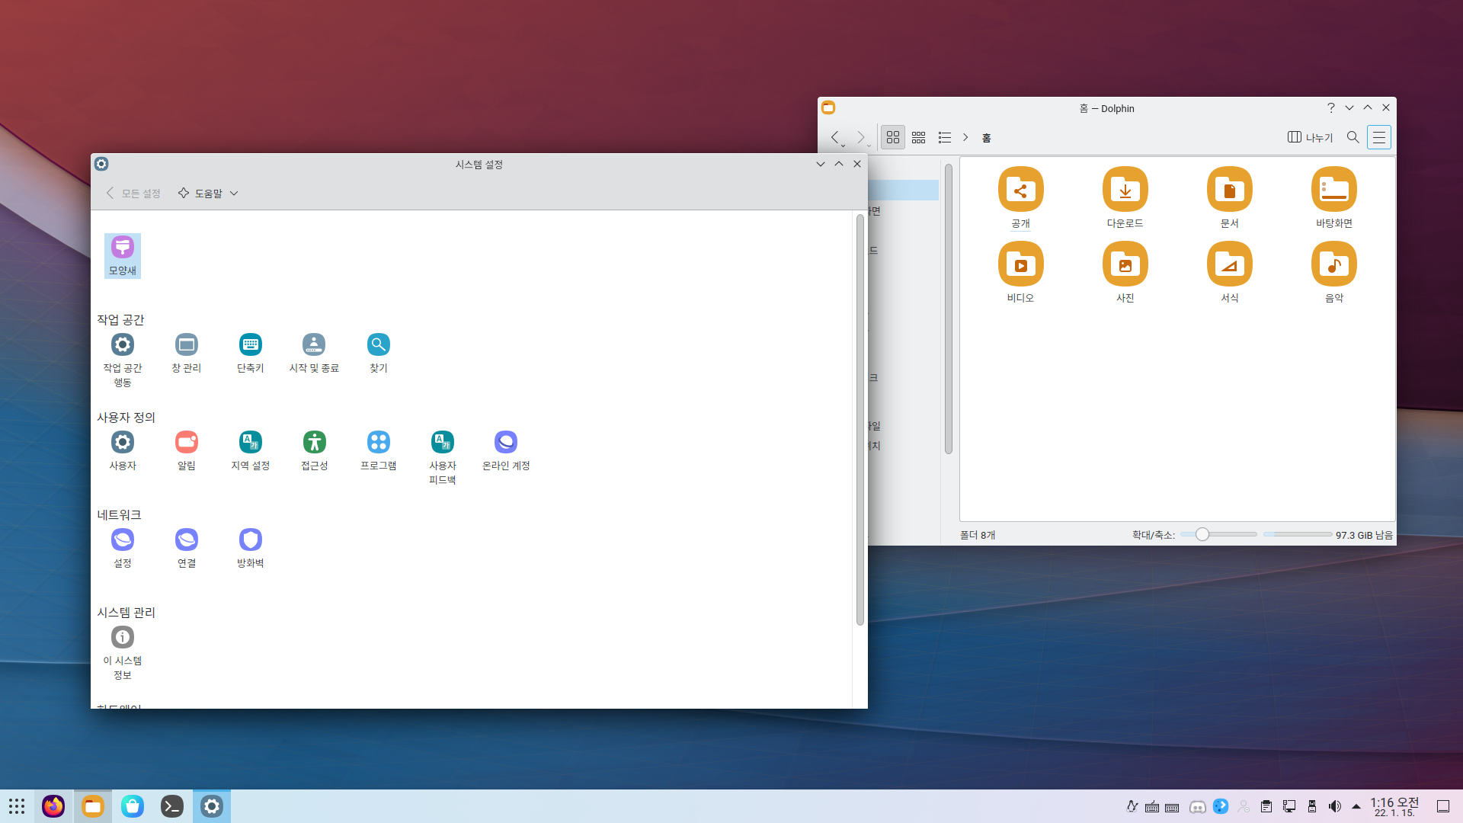1463x823 pixels.
Task: Open the 다운로드 folder in Dolphin
Action: point(1125,197)
